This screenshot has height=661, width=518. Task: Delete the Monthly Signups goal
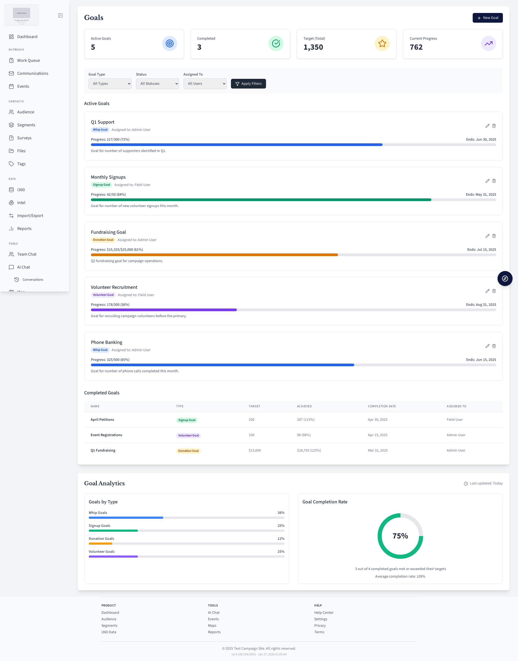tap(494, 181)
